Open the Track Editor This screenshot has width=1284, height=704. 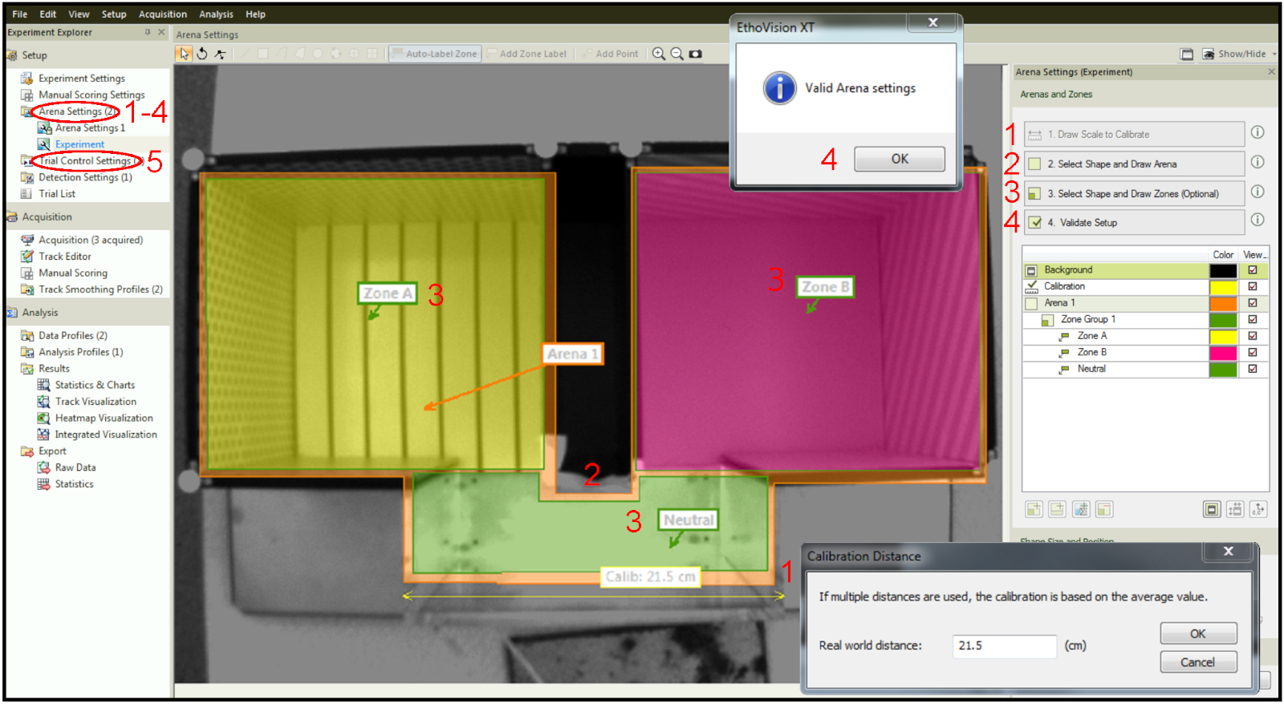point(65,257)
